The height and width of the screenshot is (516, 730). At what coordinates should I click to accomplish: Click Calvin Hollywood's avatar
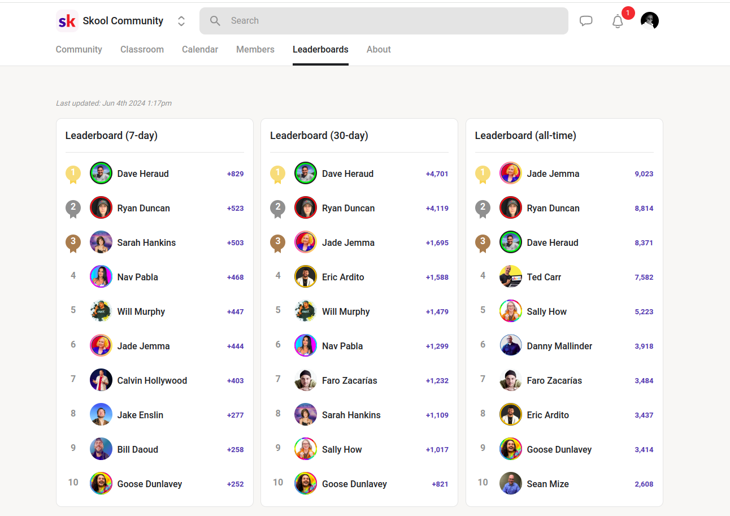click(101, 380)
